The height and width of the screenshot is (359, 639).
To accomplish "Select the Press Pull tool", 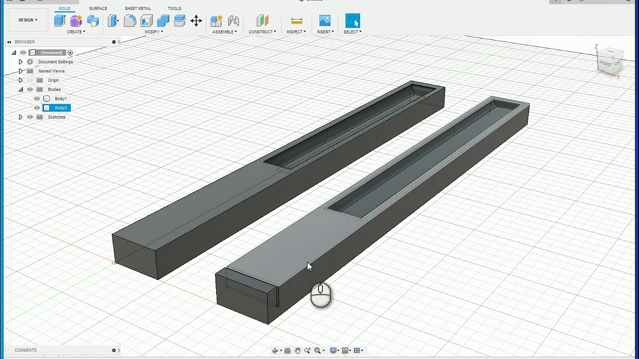I will (x=113, y=20).
